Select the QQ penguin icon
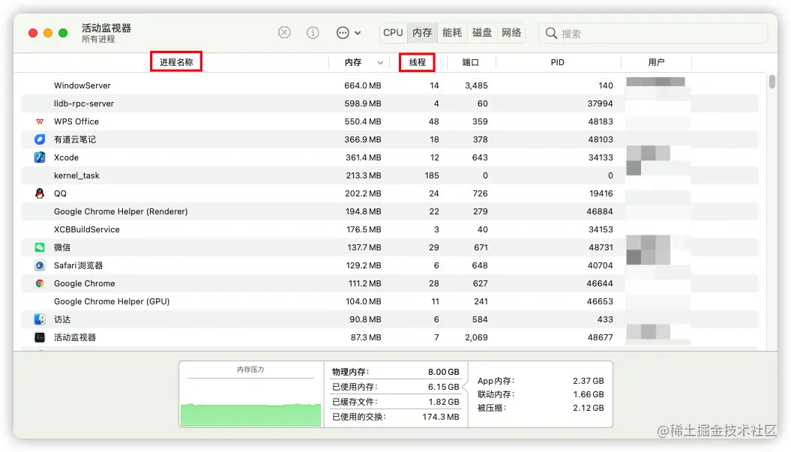 point(40,193)
